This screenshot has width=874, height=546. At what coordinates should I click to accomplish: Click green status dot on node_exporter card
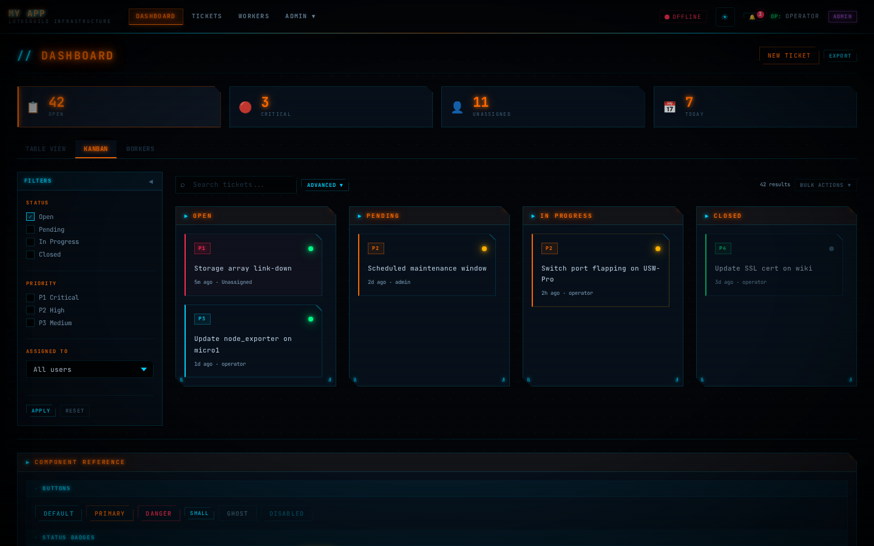click(311, 319)
